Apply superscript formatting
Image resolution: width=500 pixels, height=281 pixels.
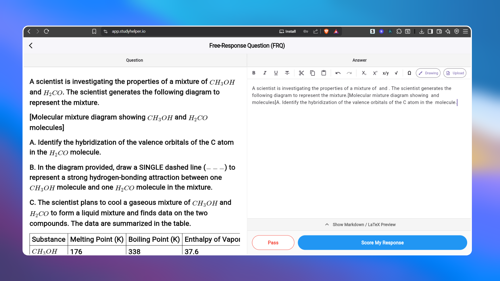tap(375, 73)
